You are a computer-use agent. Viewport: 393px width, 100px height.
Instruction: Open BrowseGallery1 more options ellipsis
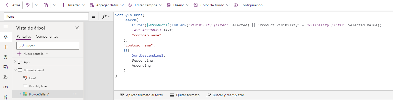click(75, 94)
